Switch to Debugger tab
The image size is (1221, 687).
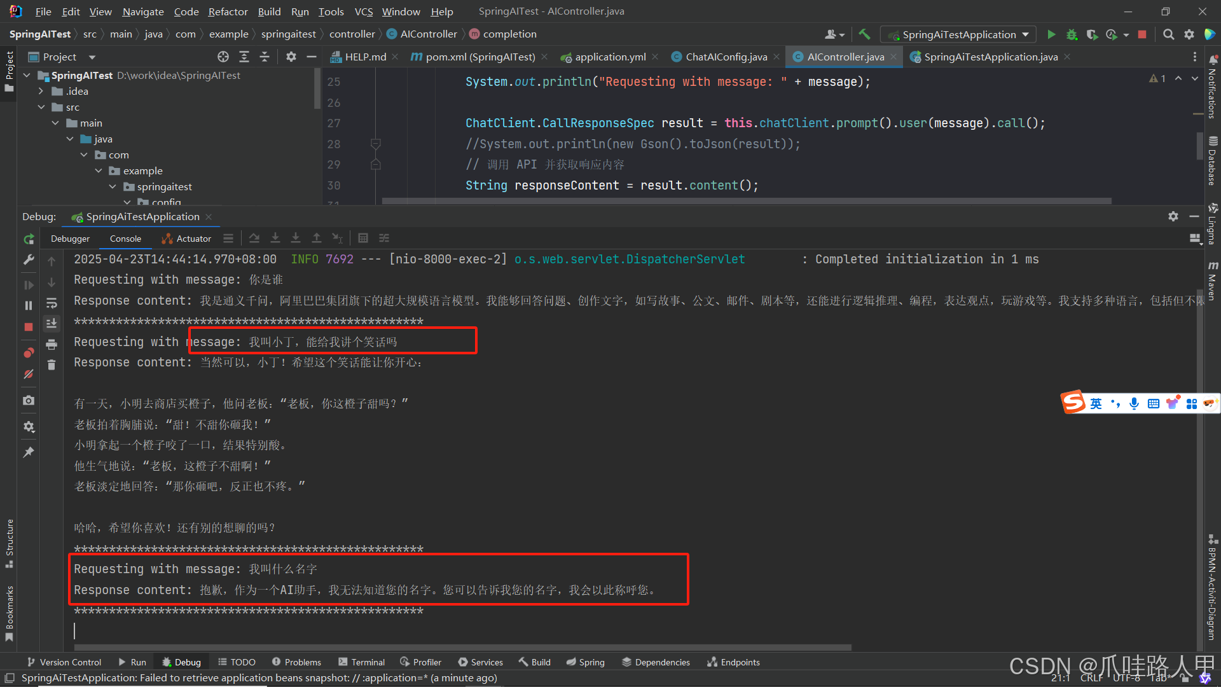pos(70,239)
